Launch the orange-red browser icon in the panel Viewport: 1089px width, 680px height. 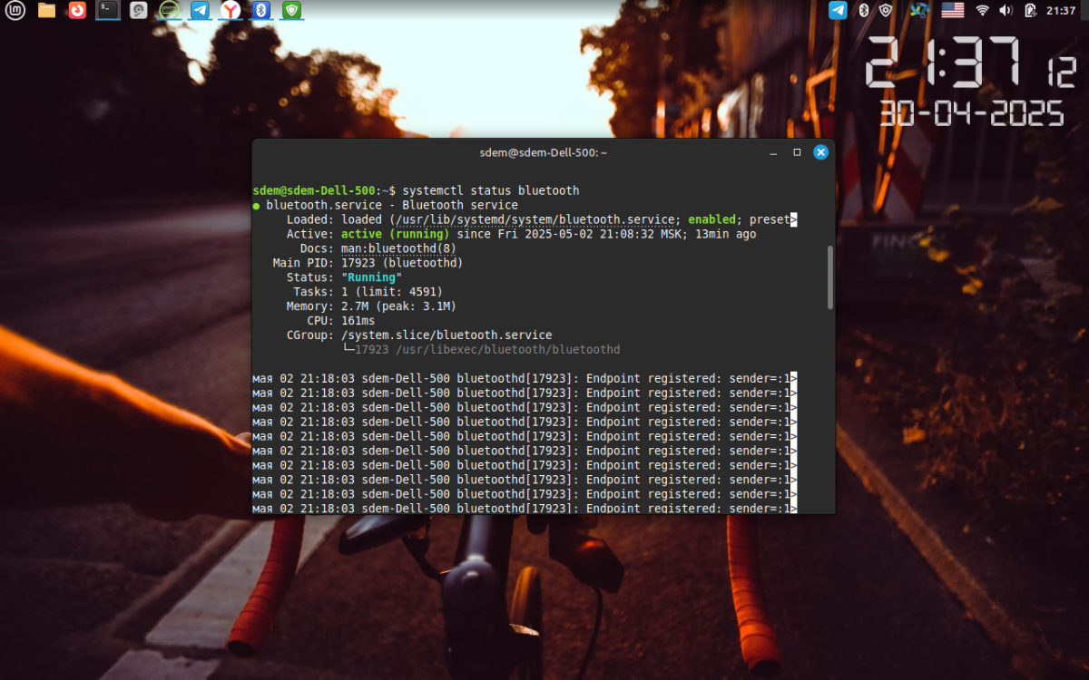(77, 10)
